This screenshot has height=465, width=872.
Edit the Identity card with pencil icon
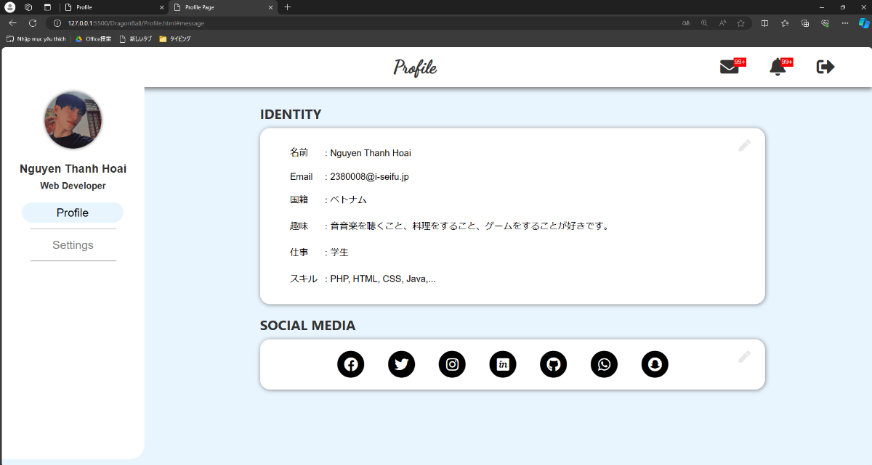[744, 146]
